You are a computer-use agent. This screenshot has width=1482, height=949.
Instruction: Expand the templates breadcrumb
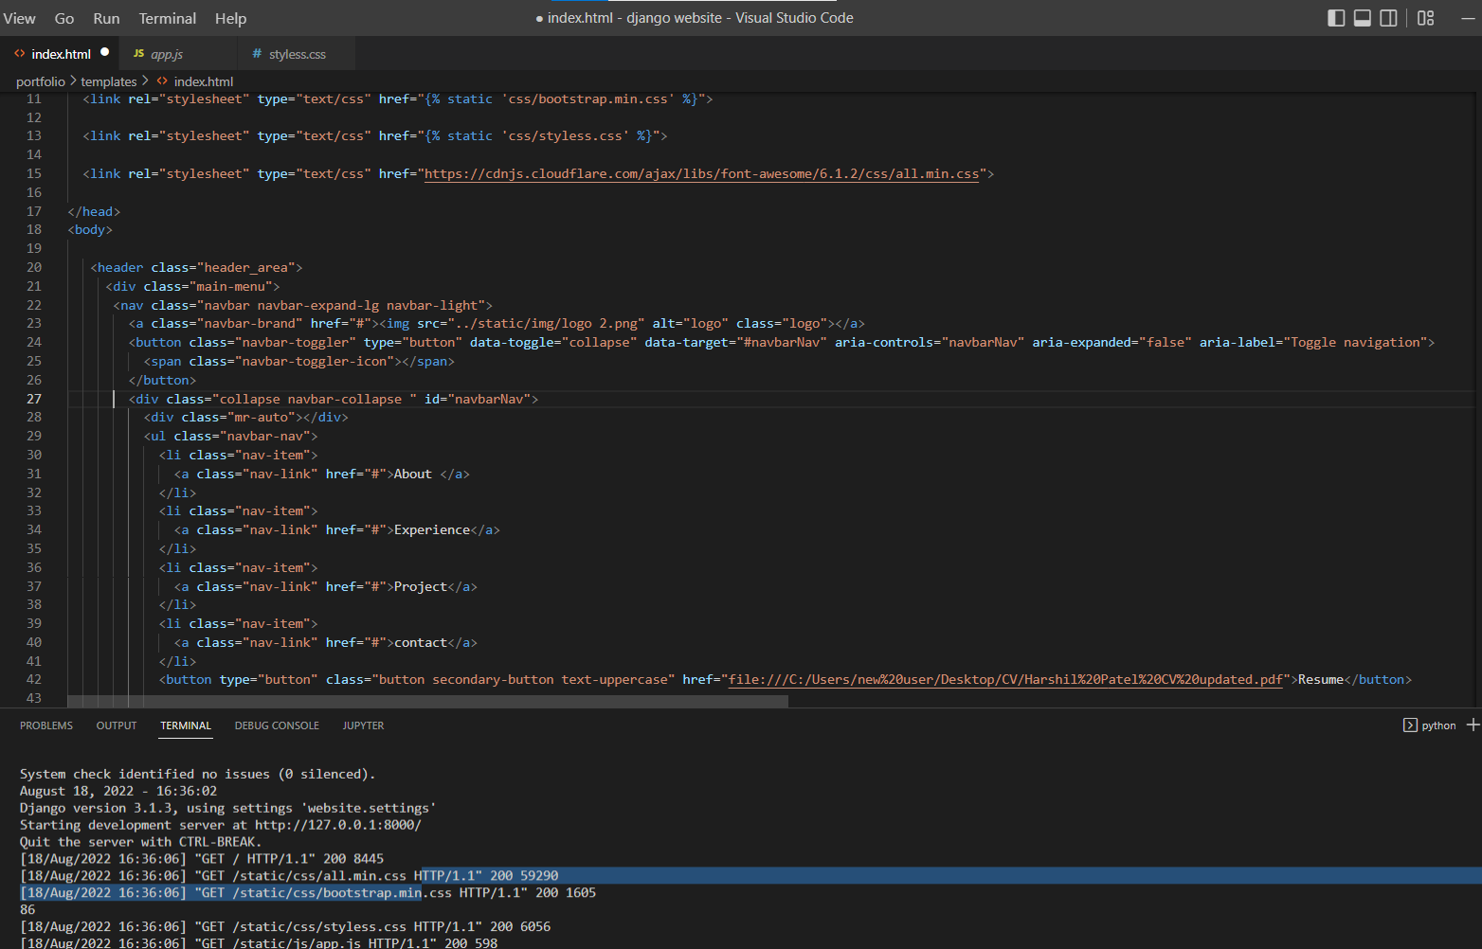point(109,81)
